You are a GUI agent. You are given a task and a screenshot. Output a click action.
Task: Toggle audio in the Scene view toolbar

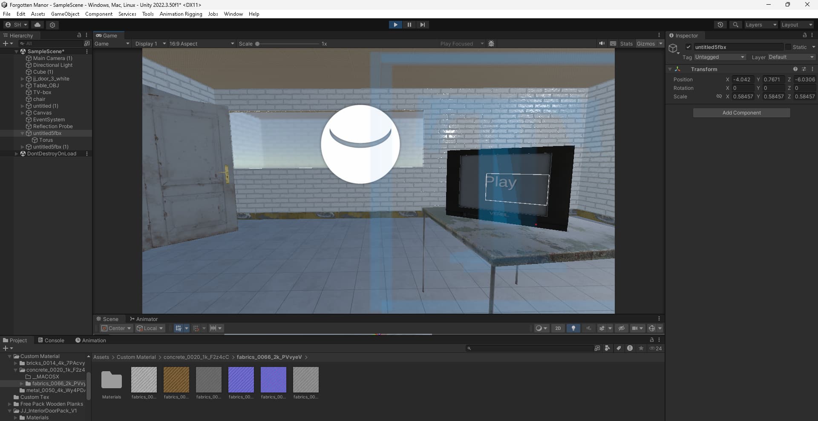589,328
